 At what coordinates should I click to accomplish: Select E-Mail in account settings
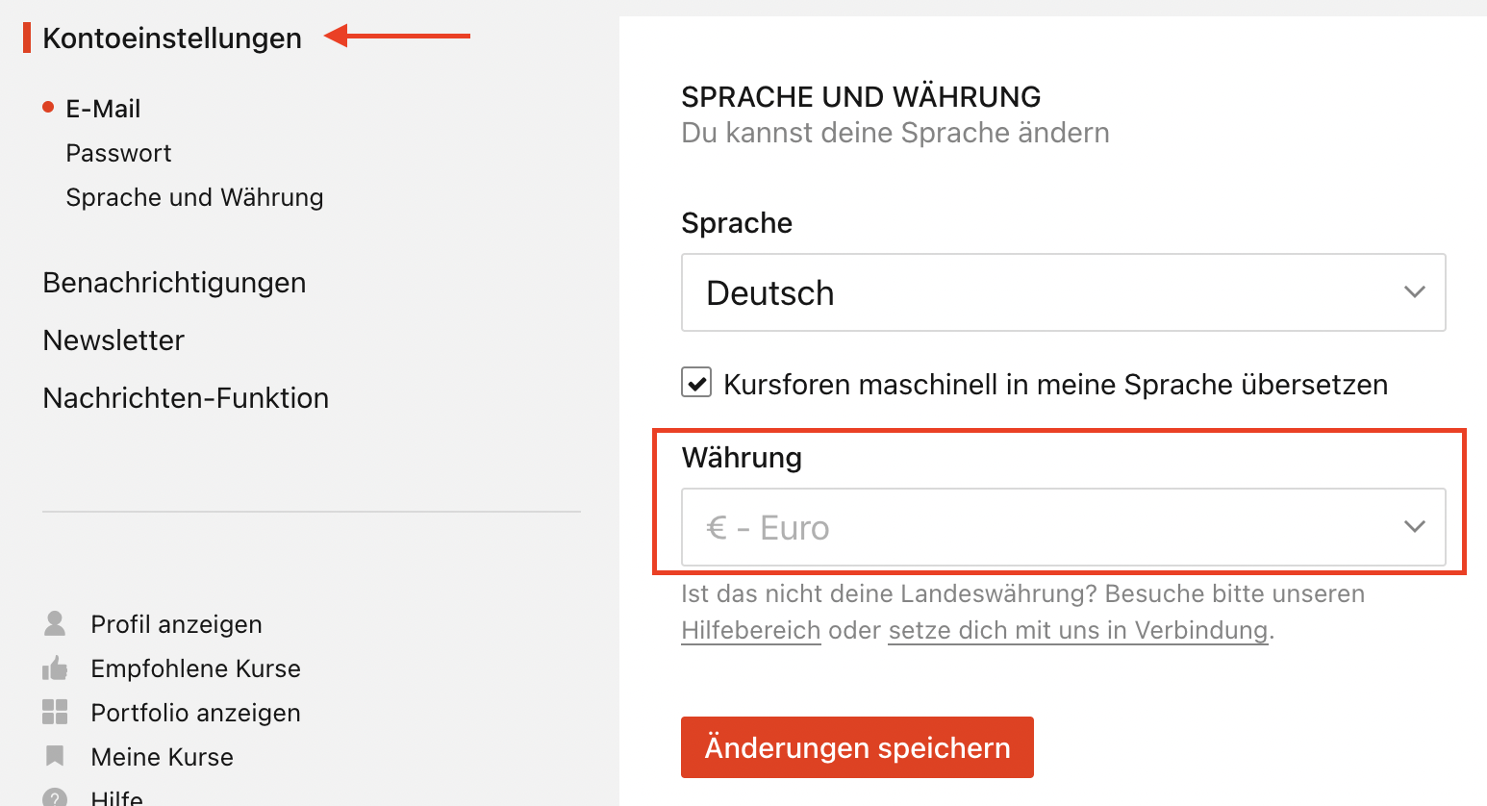[103, 109]
